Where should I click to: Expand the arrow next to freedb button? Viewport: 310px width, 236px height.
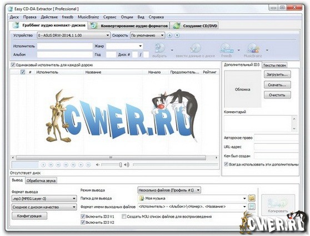239,50
